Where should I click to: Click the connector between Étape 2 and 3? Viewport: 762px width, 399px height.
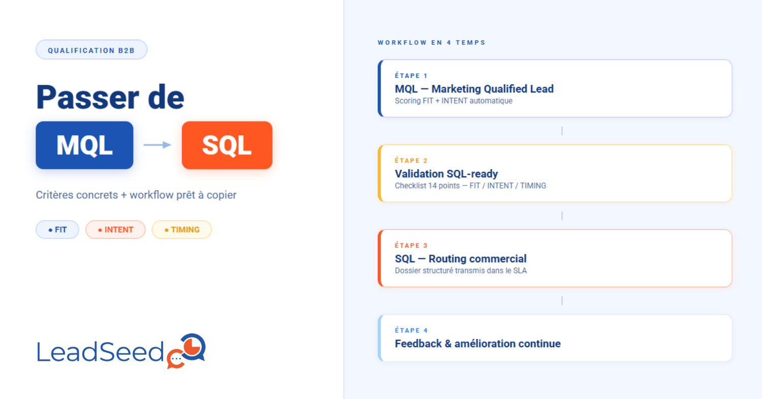coord(562,216)
